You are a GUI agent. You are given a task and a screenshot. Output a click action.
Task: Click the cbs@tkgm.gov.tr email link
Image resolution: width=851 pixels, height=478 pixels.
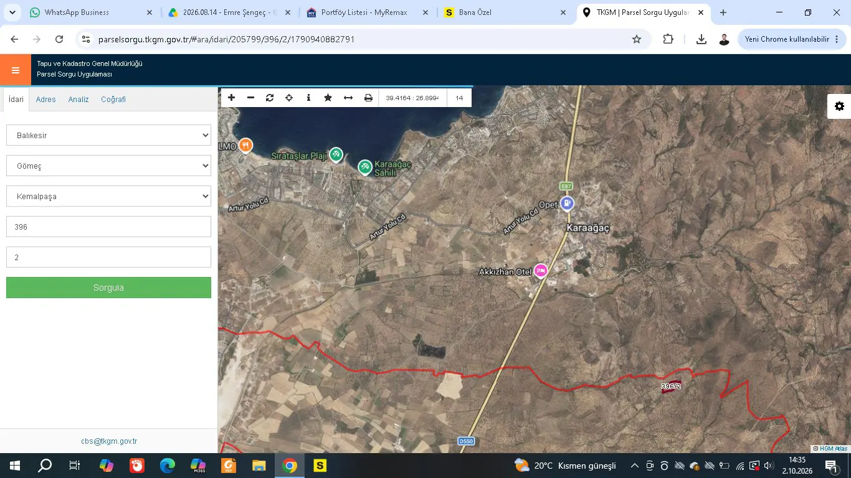pos(109,441)
